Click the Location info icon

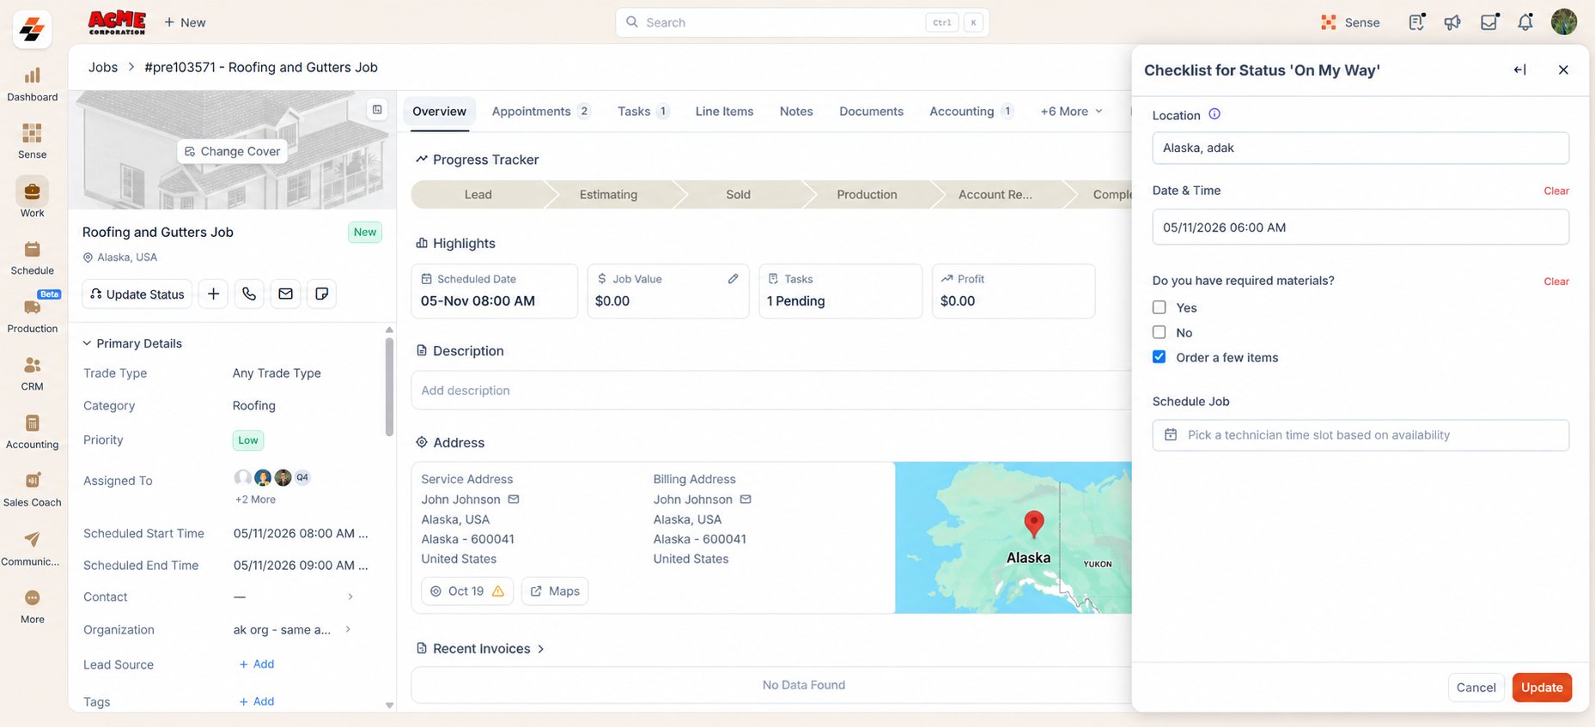click(x=1215, y=114)
